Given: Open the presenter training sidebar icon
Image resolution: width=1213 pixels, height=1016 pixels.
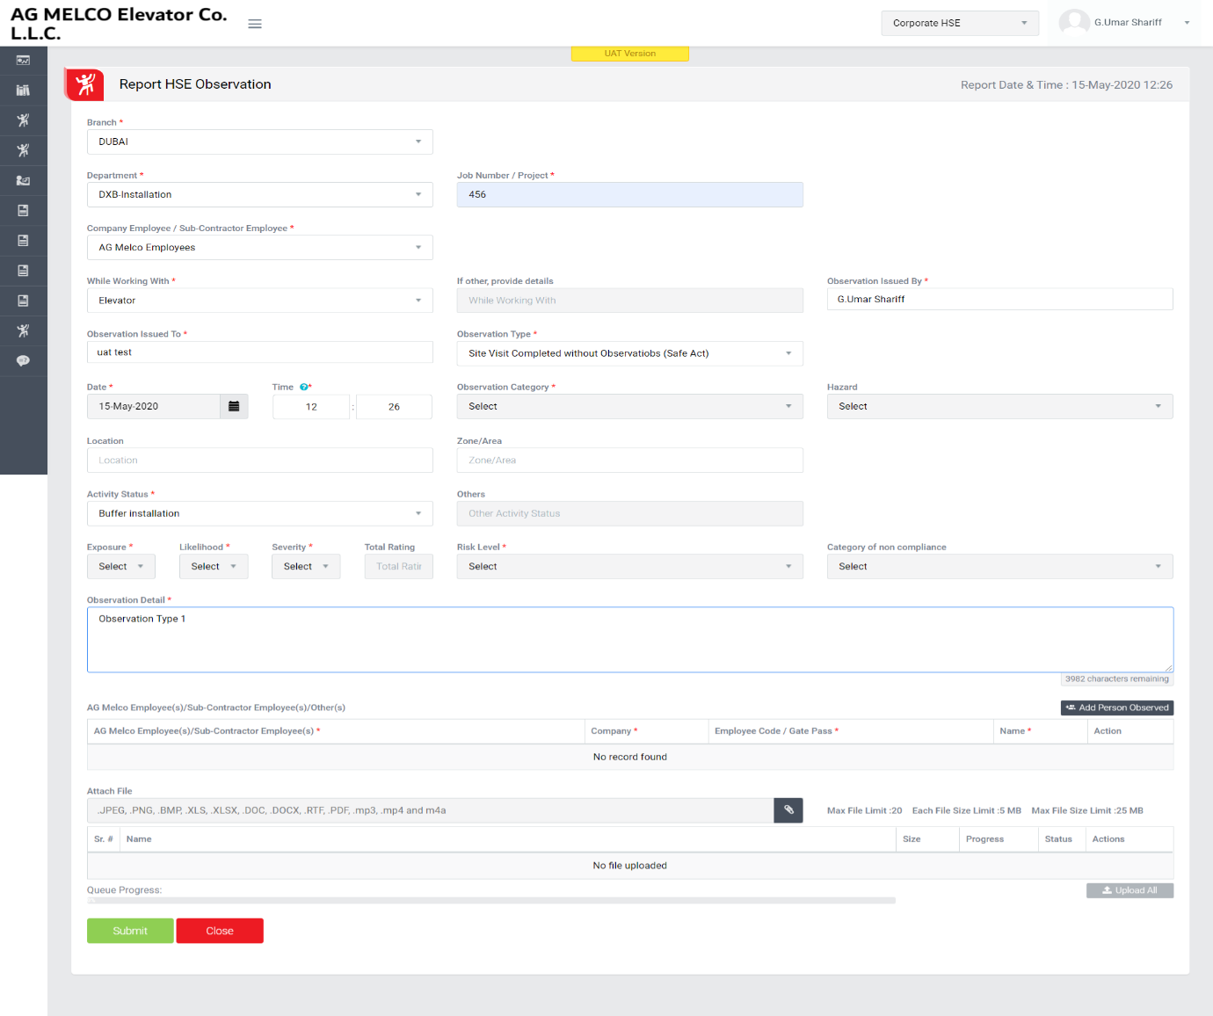Looking at the screenshot, I should [x=23, y=180].
